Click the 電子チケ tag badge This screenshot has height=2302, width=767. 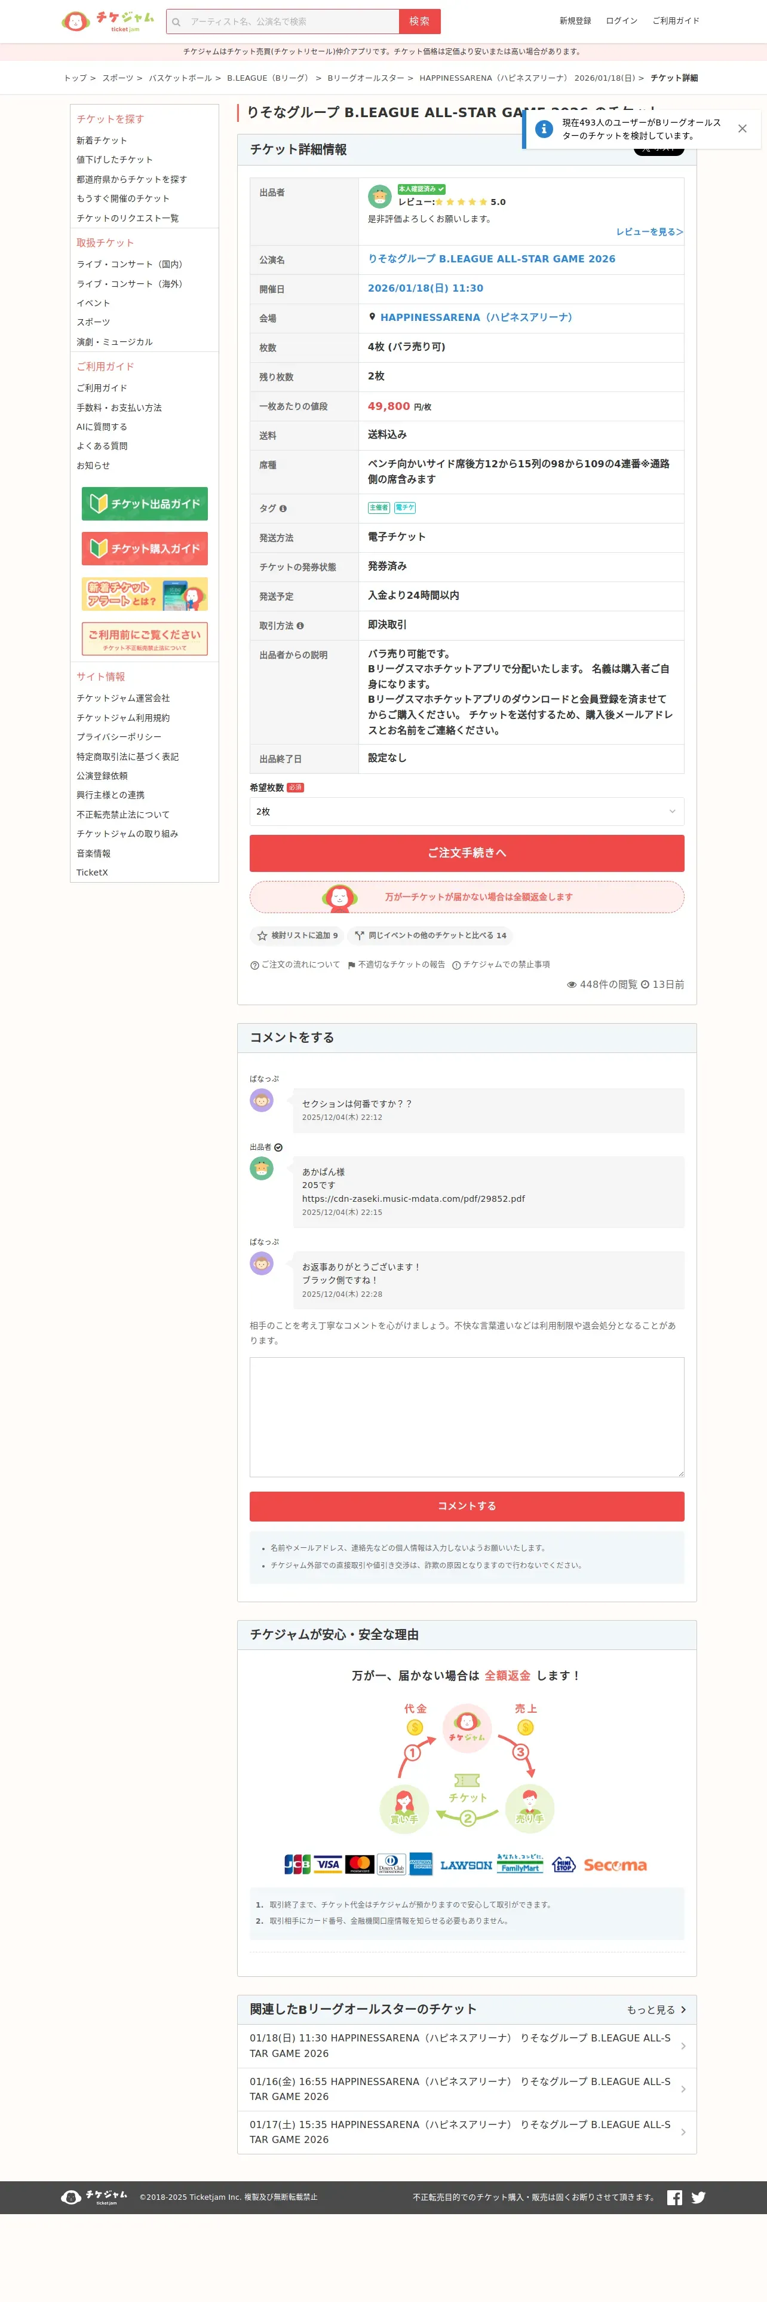[x=406, y=507]
